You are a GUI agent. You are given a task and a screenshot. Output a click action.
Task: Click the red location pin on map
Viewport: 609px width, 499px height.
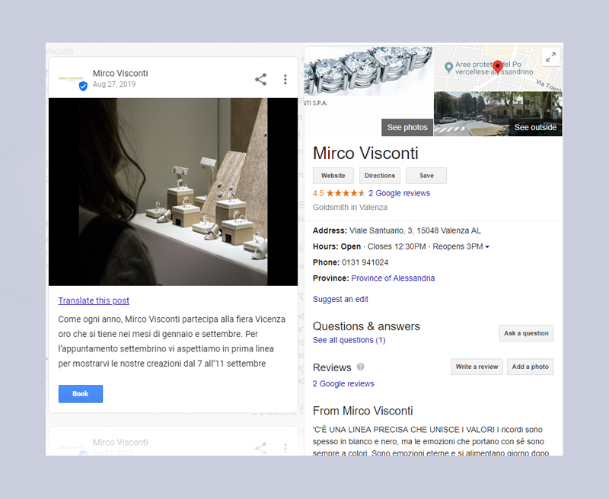click(498, 67)
